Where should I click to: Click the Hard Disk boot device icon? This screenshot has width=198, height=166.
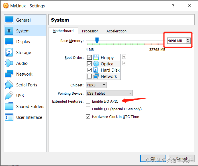tap(96, 70)
